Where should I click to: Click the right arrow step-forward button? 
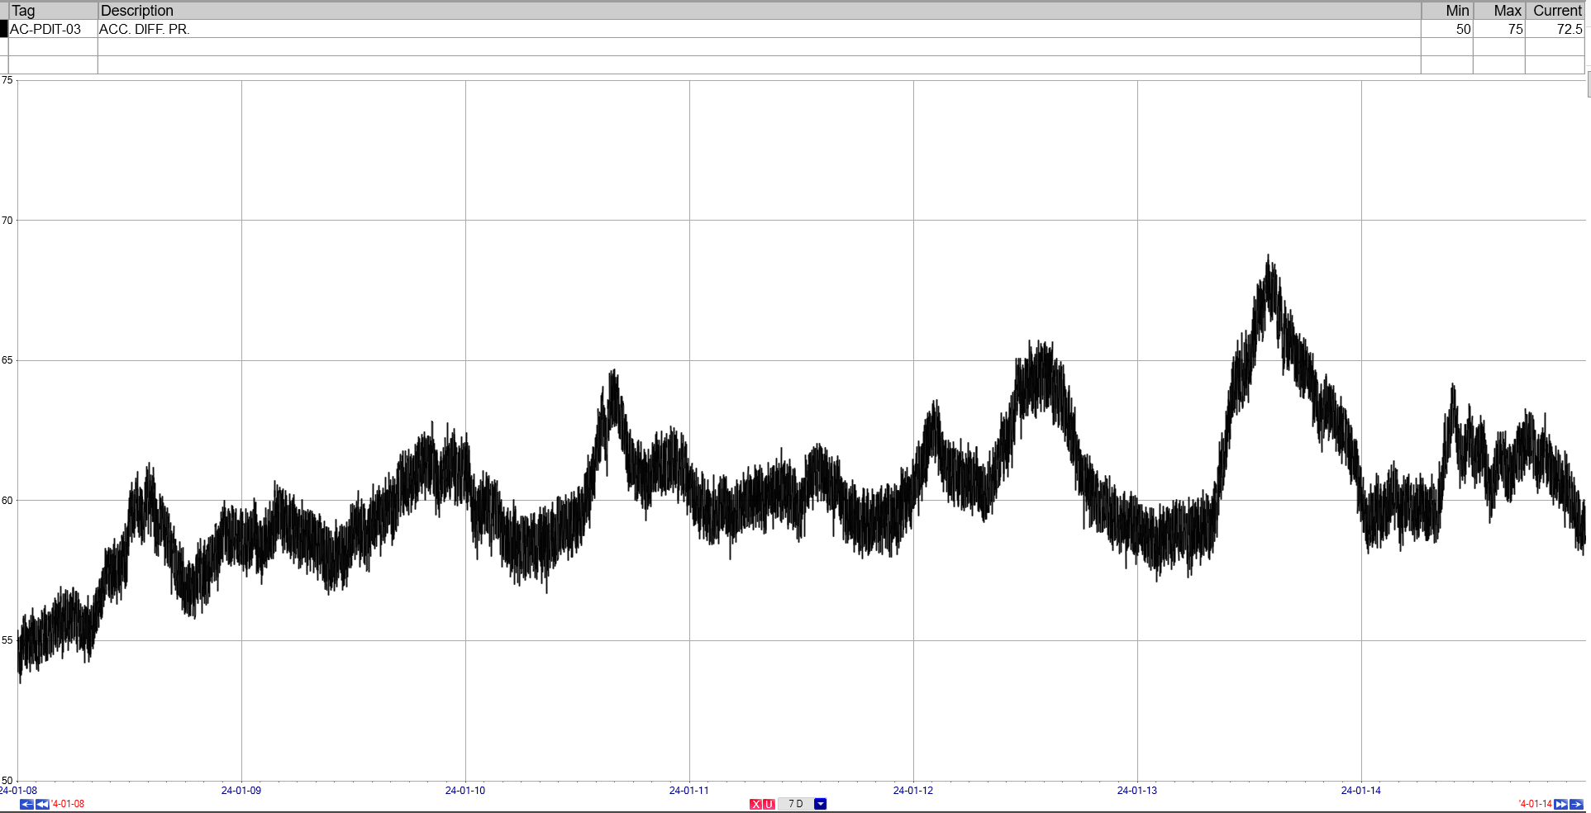coord(1576,804)
